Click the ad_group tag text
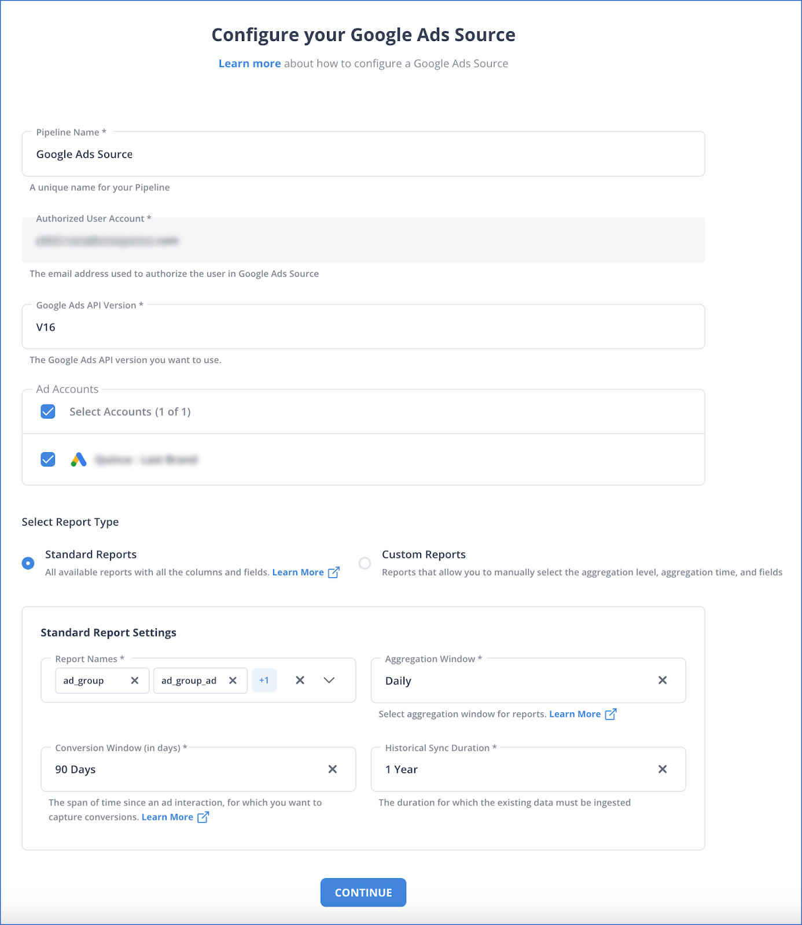802x925 pixels. [x=83, y=680]
